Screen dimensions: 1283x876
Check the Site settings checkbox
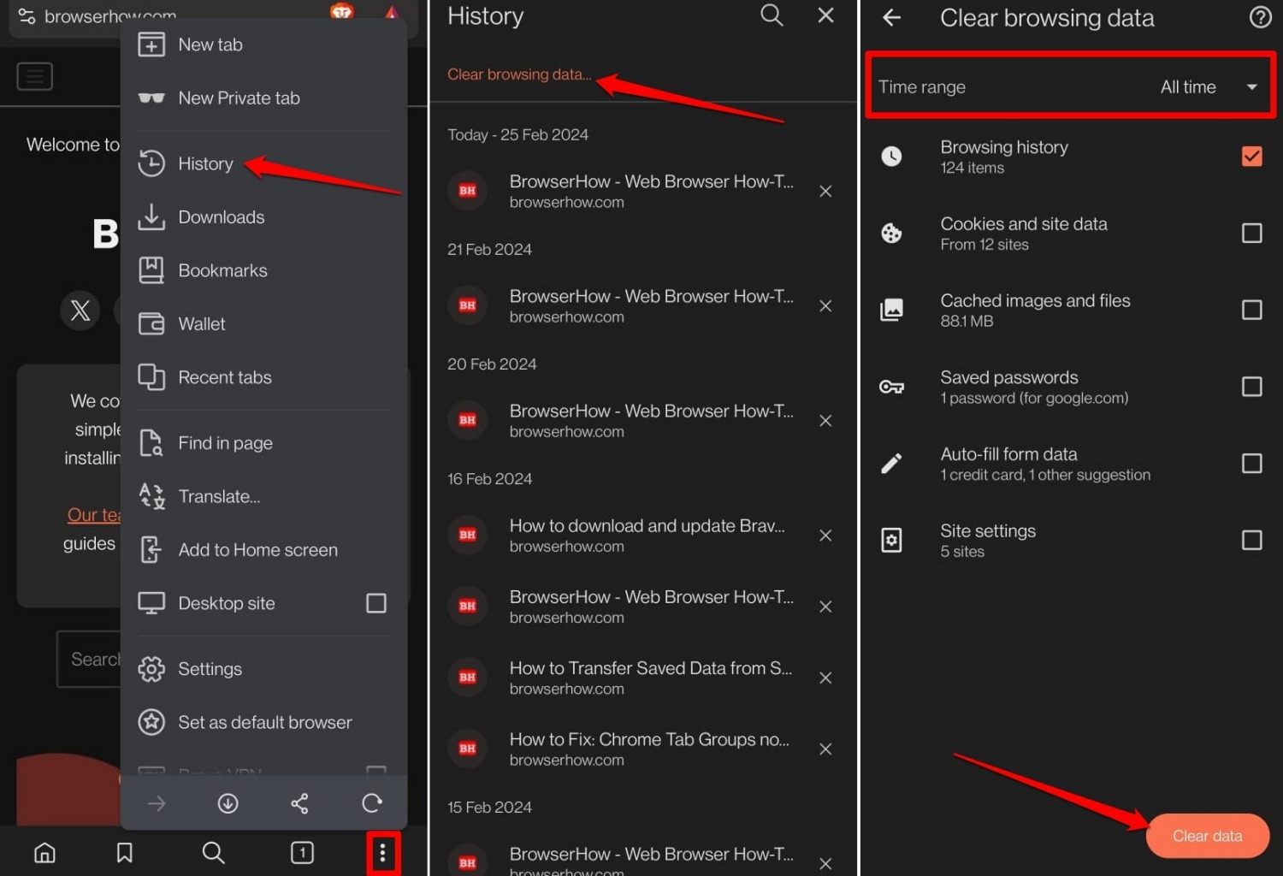(x=1251, y=541)
